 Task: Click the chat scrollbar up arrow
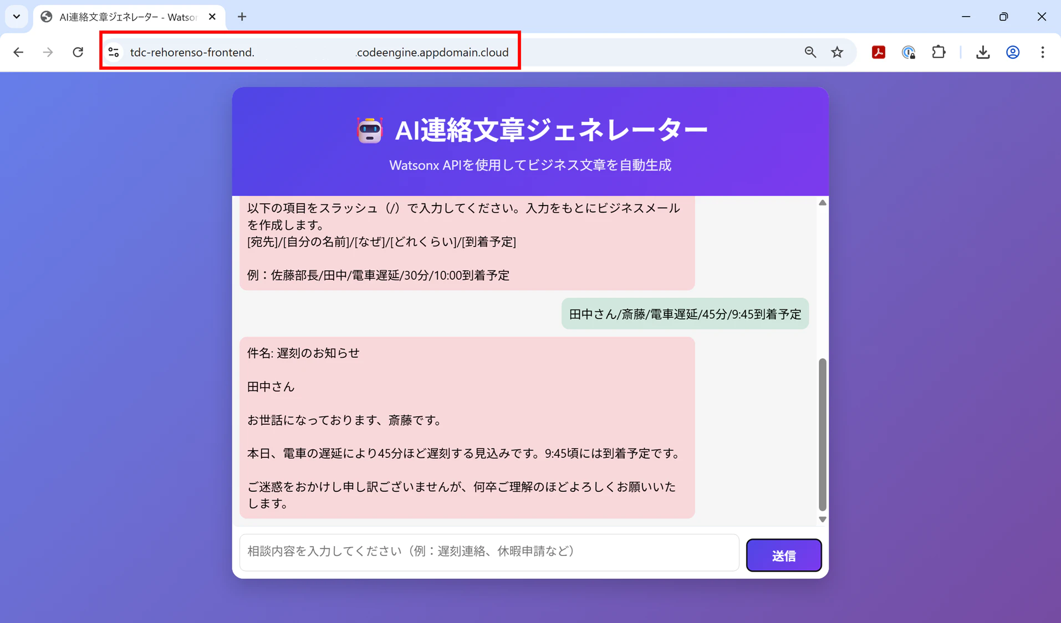[x=823, y=203]
